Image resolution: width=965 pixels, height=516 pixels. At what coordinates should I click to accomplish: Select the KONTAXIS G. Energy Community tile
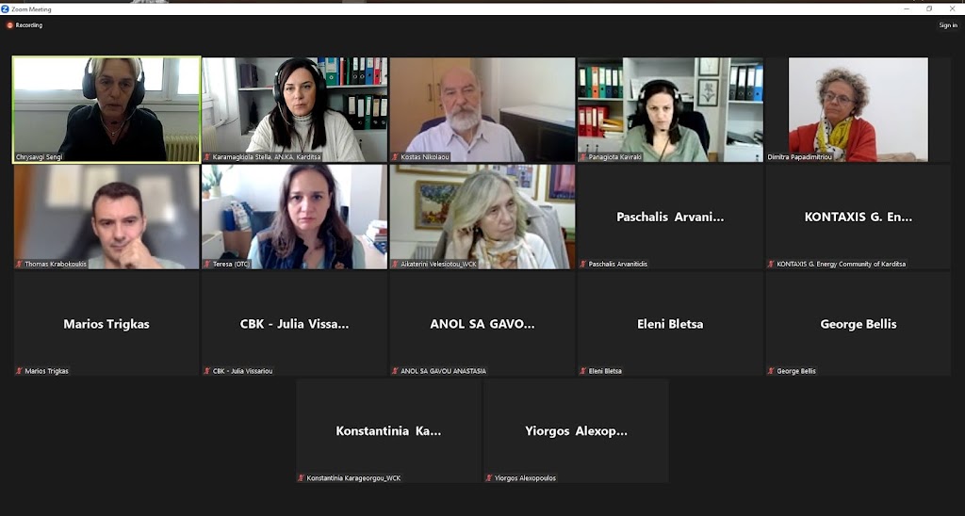click(x=858, y=217)
